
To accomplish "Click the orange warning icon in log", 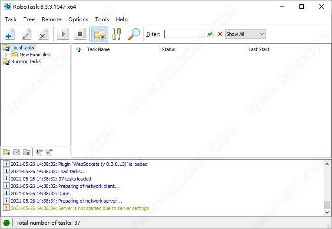I will (6, 208).
